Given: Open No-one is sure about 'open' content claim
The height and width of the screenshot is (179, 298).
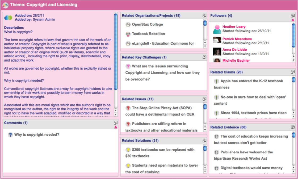Looking at the screenshot, I should (x=250, y=100).
